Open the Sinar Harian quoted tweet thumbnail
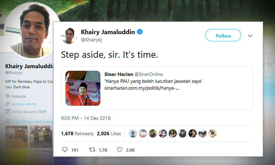Screen dimensions: 275x165 83,88
